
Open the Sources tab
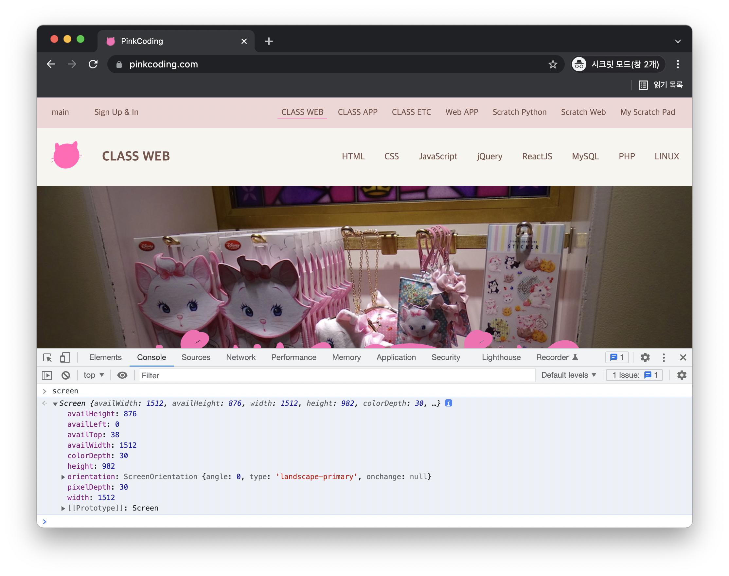click(196, 357)
